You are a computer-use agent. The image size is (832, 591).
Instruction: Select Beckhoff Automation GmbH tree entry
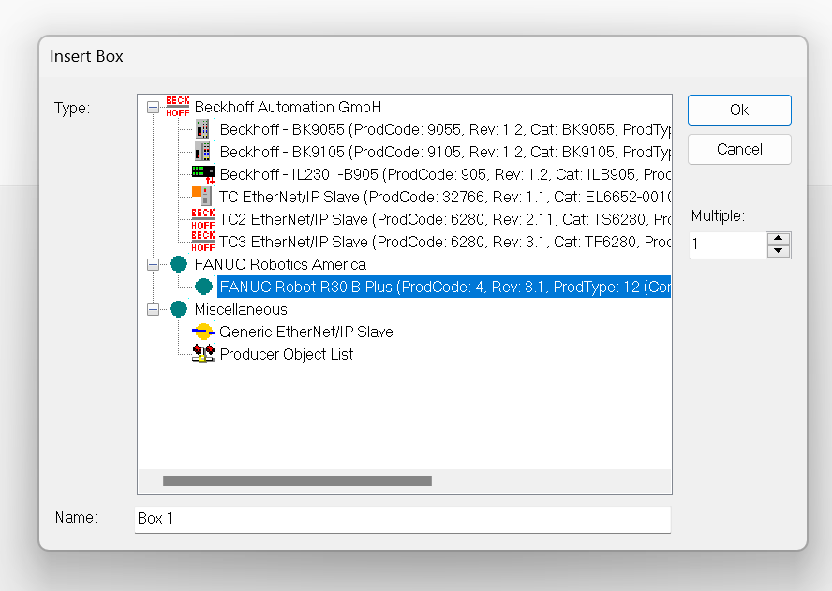coord(288,107)
